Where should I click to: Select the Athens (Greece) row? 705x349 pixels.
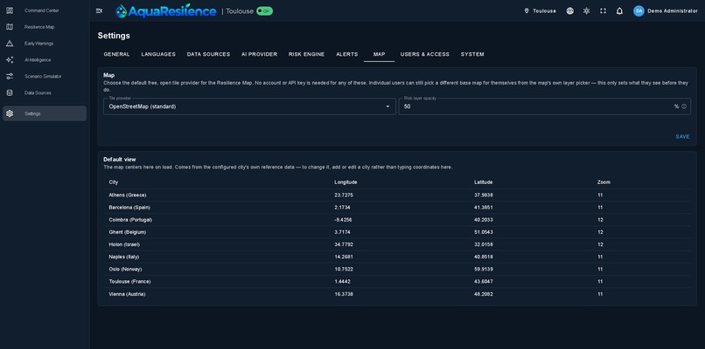tap(397, 195)
